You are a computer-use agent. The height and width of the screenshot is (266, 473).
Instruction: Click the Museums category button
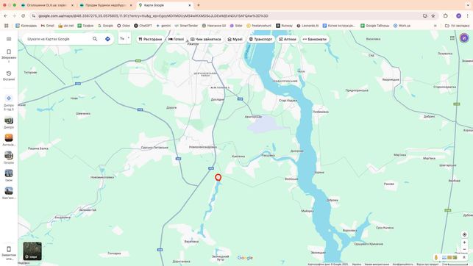235,39
